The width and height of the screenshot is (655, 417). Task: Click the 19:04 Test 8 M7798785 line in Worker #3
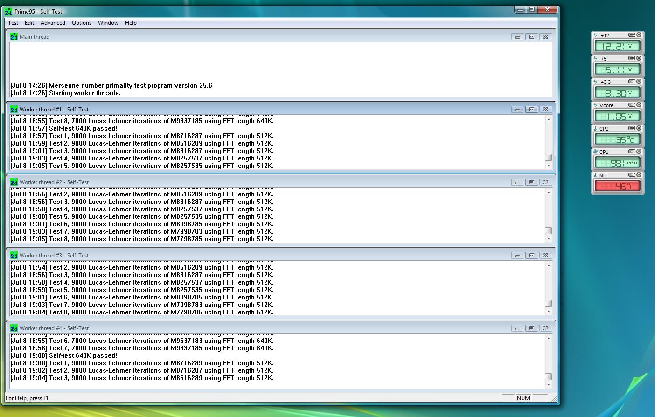click(x=142, y=312)
